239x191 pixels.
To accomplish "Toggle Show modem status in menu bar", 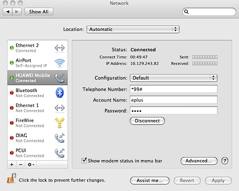I will (x=84, y=160).
